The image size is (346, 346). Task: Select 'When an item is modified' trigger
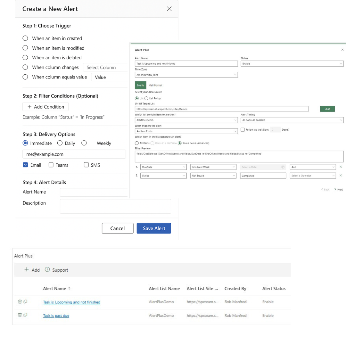(x=25, y=48)
